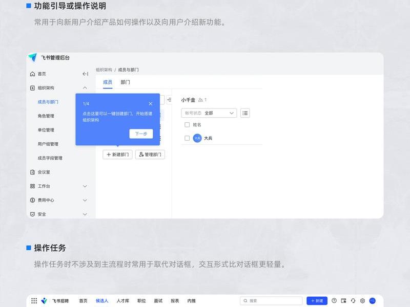Tick the 姓名 select-all checkbox
Image resolution: width=410 pixels, height=307 pixels.
[x=187, y=125]
